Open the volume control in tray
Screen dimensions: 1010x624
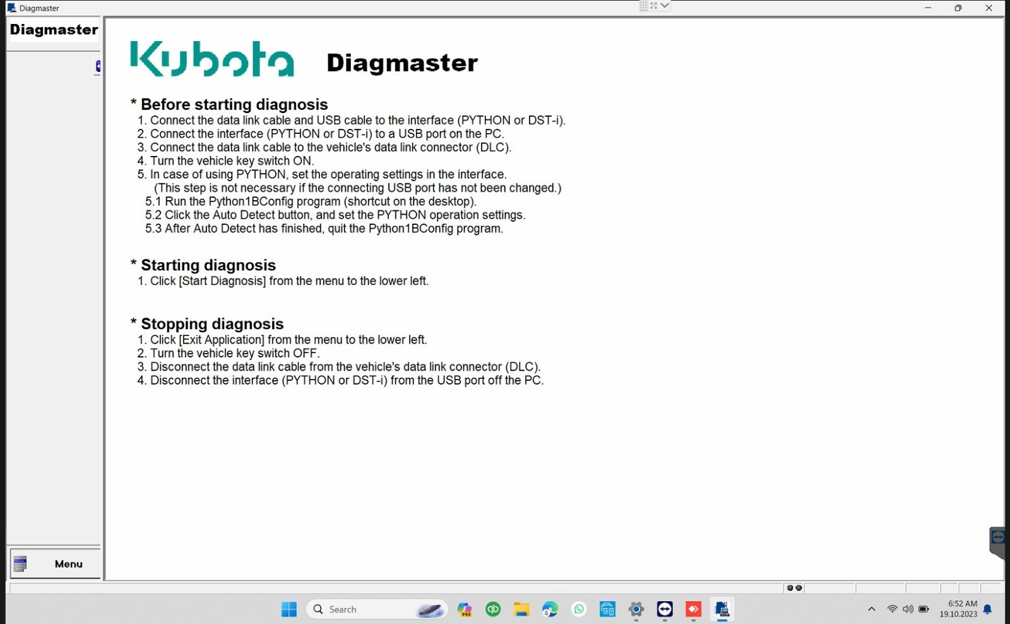tap(908, 609)
